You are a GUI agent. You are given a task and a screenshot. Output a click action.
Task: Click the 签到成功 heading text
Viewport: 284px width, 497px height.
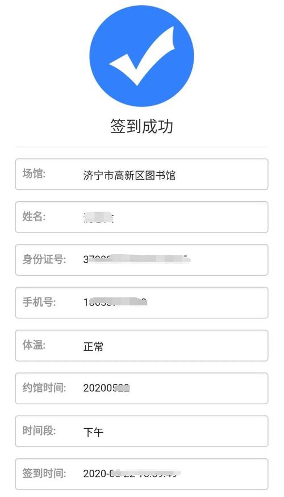pos(141,126)
